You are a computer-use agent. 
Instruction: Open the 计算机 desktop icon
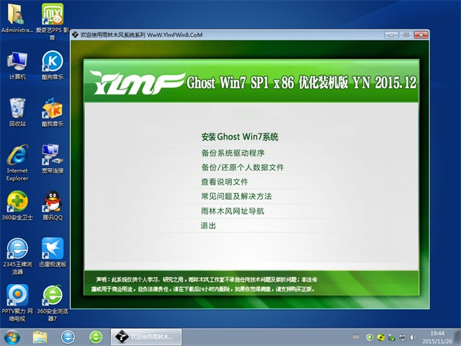(17, 66)
